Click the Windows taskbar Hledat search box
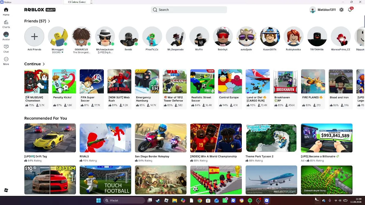 point(124,200)
